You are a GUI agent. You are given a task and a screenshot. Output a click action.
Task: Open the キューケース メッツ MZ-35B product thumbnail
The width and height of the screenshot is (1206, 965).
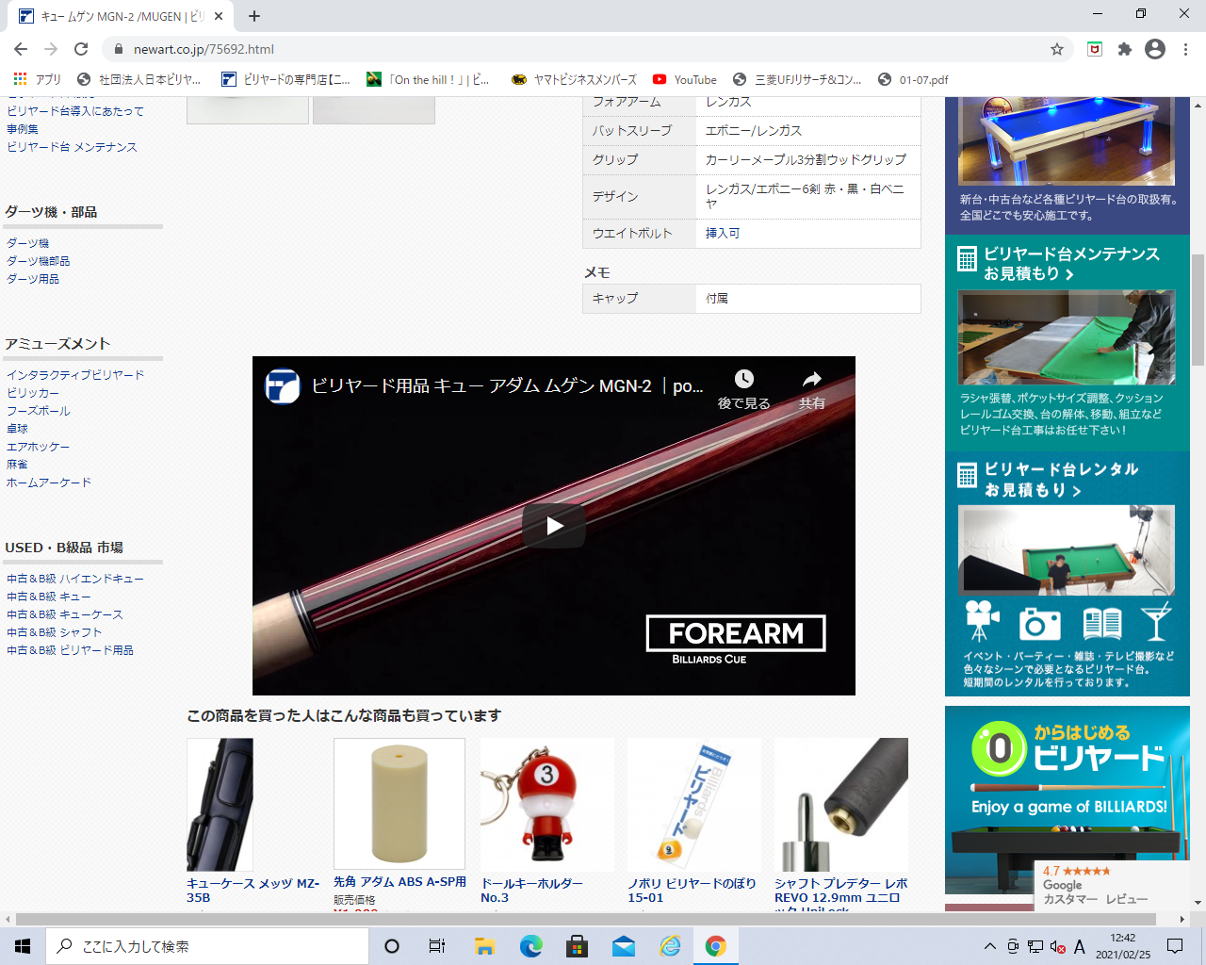tap(220, 804)
